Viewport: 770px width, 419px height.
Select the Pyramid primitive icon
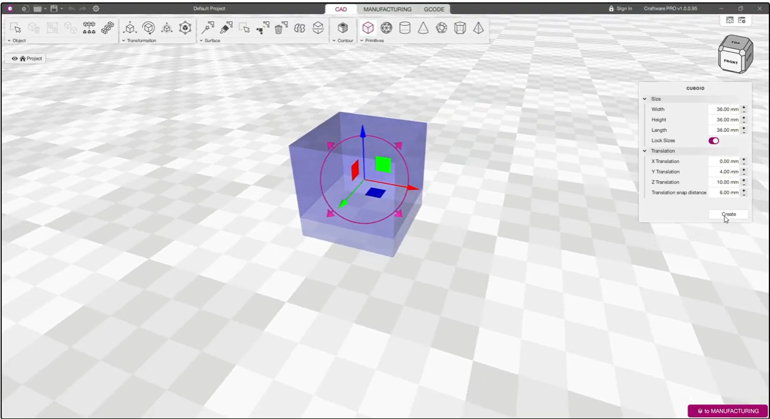click(479, 27)
